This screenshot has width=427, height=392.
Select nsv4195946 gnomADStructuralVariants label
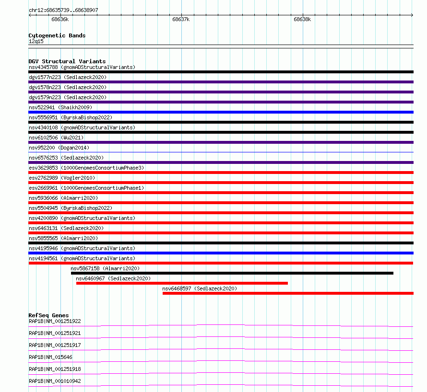tap(82, 248)
